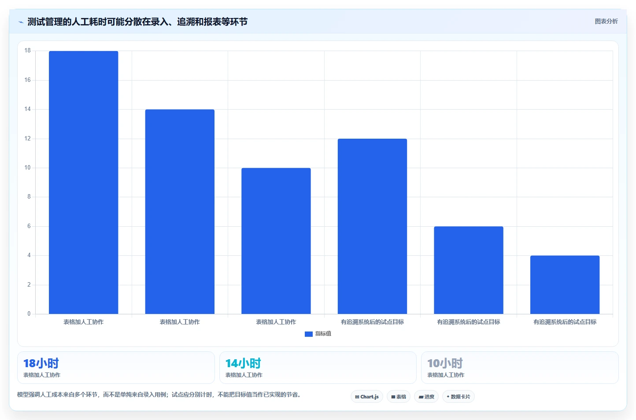Click the bar with value 6

469,270
